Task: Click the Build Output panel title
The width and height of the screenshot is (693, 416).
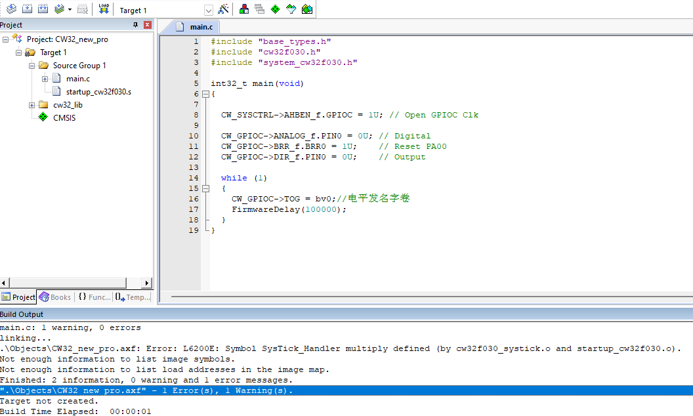Action: [22, 314]
